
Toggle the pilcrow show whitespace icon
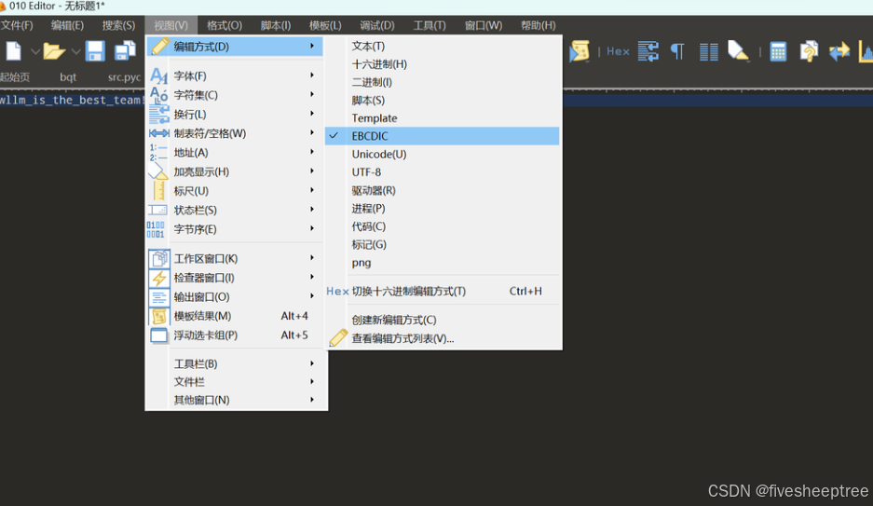click(677, 51)
